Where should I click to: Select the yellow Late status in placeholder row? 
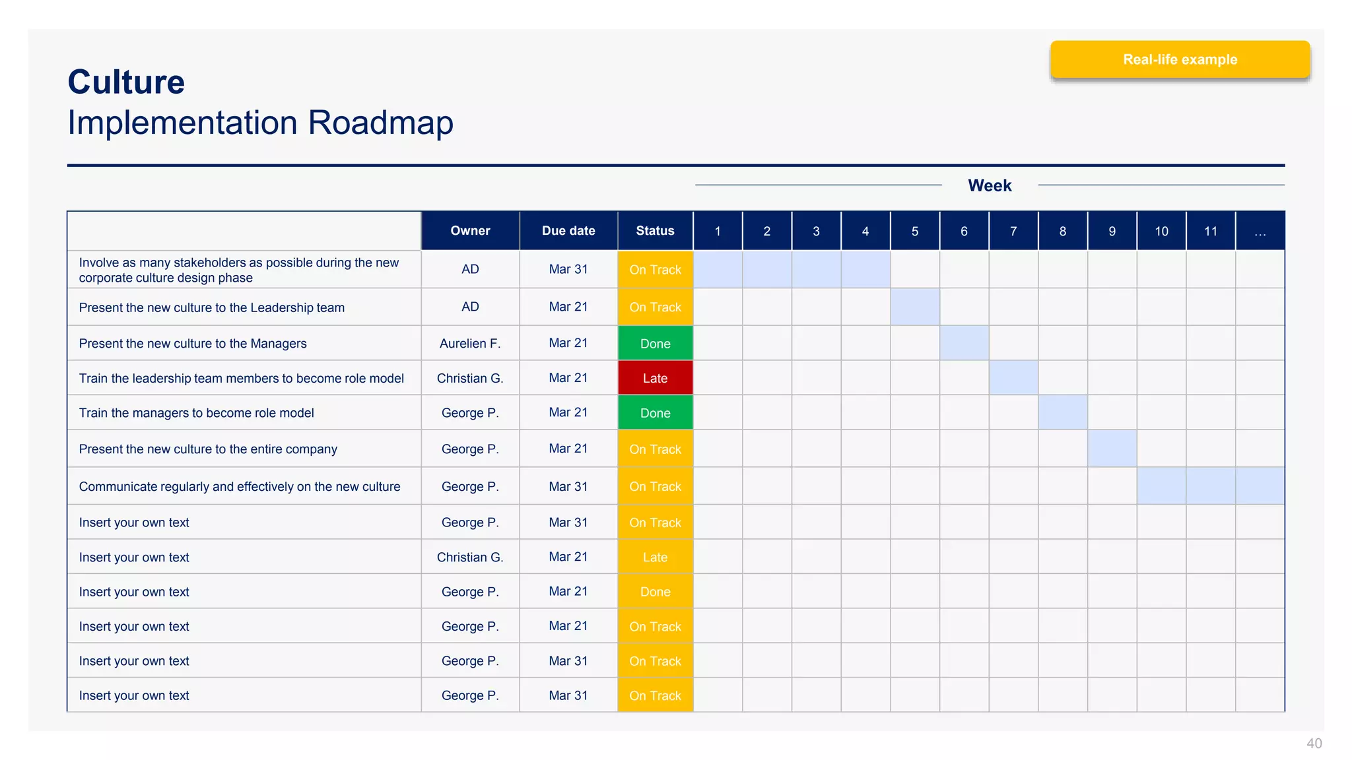[x=655, y=557]
